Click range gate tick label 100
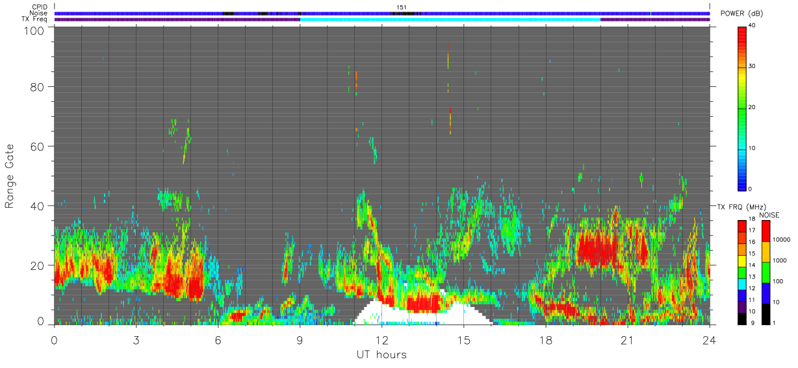This screenshot has width=798, height=368. (35, 30)
